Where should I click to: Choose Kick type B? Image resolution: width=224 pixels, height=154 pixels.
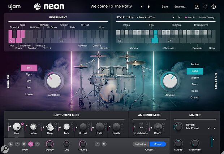[17, 144]
